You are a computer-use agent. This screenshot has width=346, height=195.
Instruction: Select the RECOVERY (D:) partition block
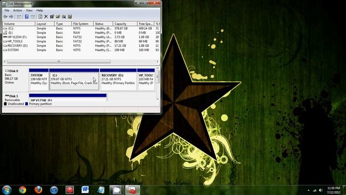(x=118, y=80)
